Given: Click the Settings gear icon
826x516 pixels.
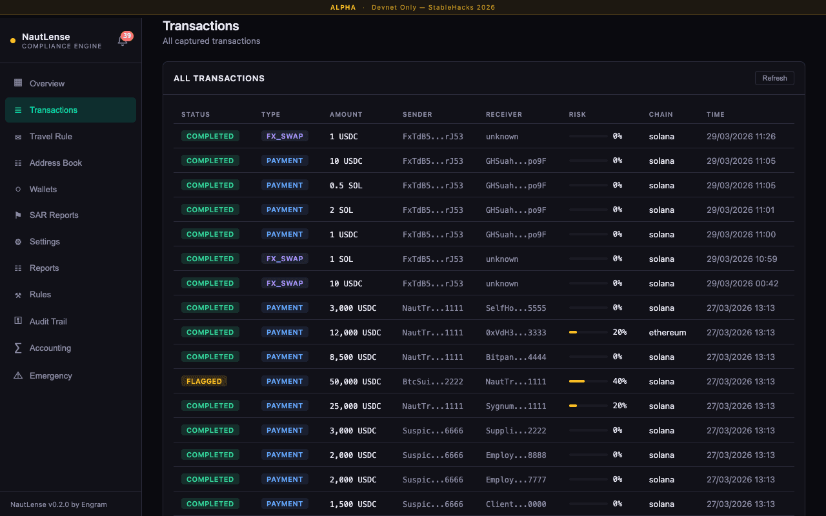Looking at the screenshot, I should (x=19, y=241).
